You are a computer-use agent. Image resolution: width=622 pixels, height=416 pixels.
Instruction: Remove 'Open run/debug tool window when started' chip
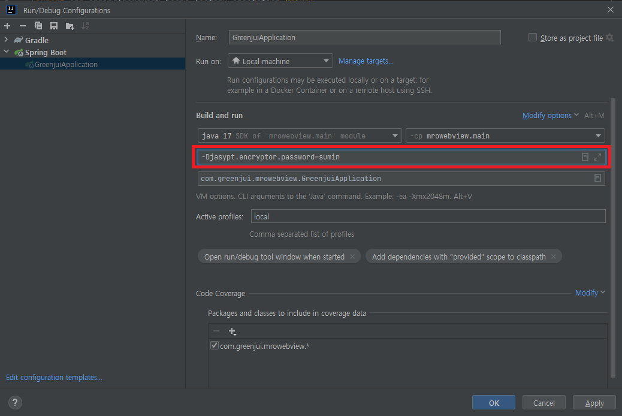coord(352,257)
